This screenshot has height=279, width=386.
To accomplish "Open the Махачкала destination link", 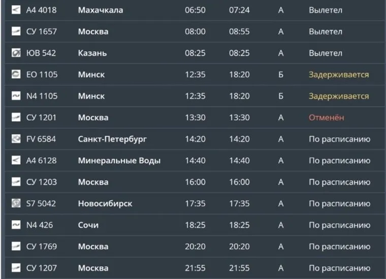I will 101,10.
